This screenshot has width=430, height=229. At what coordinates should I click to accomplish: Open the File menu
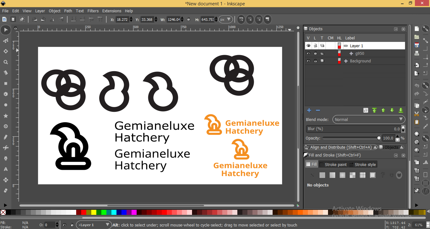point(5,11)
